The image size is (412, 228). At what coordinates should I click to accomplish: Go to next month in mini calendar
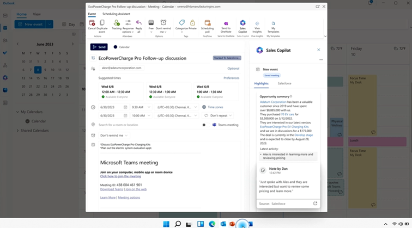pos(72,44)
